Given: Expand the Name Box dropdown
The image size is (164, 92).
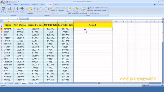Looking at the screenshot, I should [18, 18].
